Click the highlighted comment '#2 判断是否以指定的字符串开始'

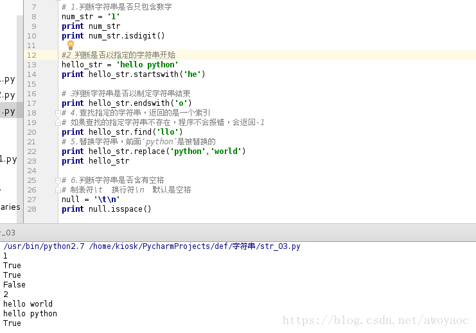pos(118,55)
